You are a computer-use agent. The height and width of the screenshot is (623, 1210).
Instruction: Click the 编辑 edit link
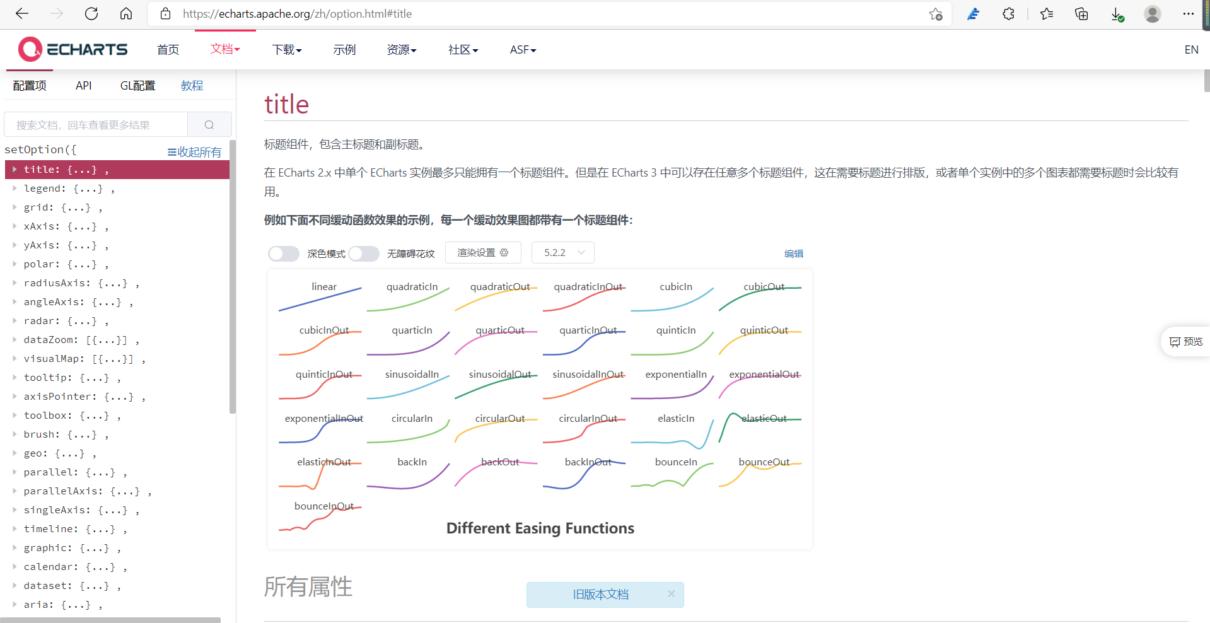(x=793, y=253)
